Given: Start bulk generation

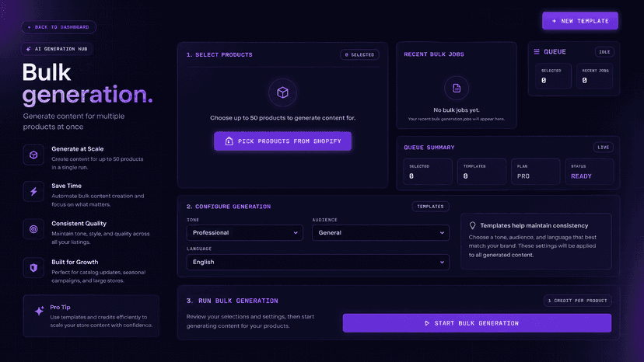Looking at the screenshot, I should [477, 323].
